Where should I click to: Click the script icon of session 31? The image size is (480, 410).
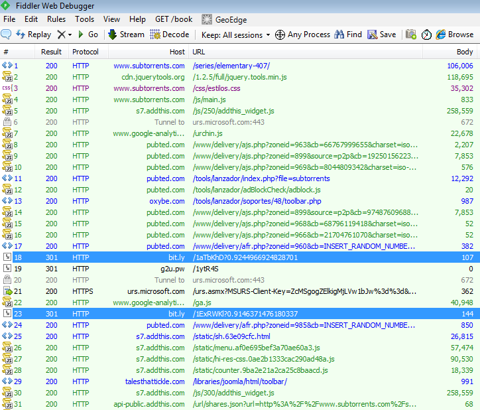tap(7, 403)
